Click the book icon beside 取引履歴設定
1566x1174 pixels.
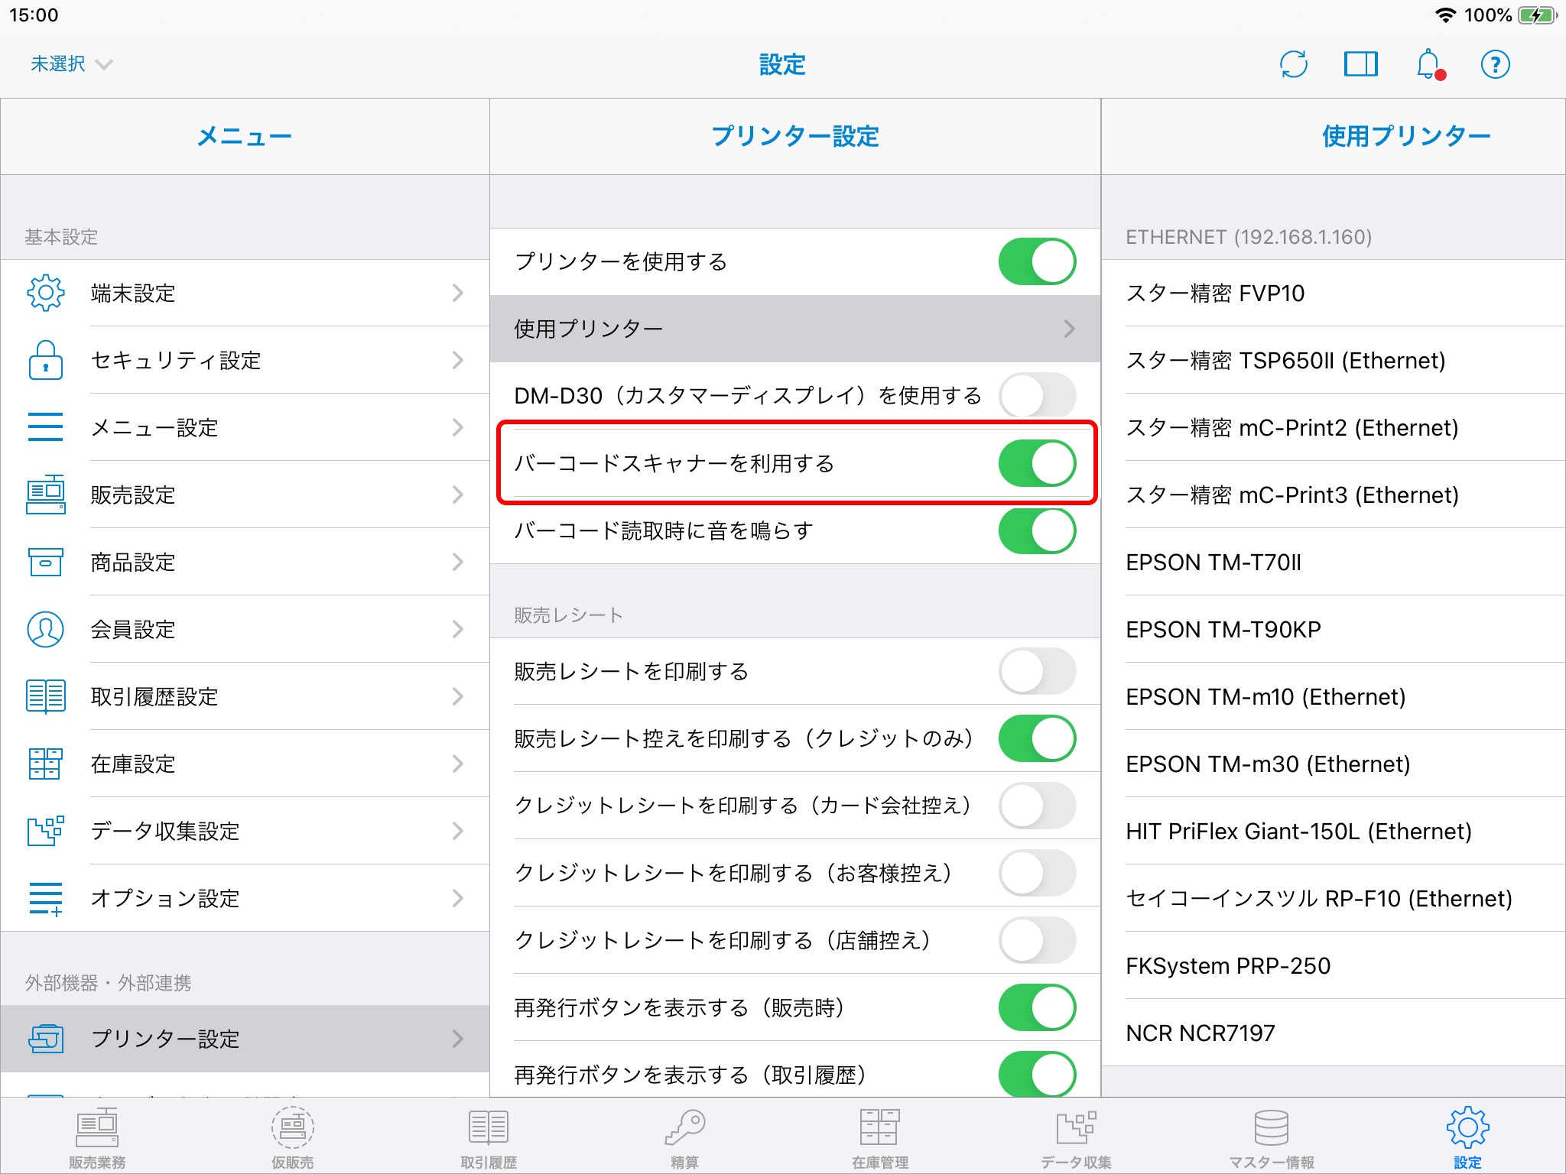[46, 696]
